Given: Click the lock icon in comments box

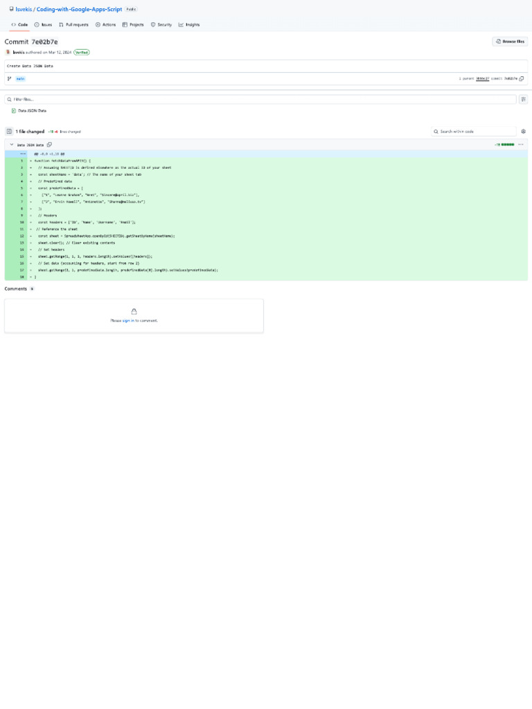Looking at the screenshot, I should pyautogui.click(x=134, y=312).
